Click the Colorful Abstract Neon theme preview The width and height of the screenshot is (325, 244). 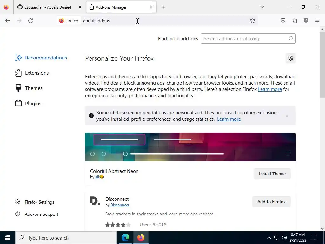[x=190, y=147]
